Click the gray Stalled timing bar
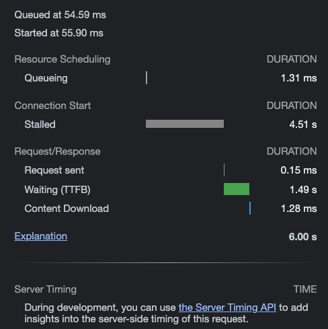The height and width of the screenshot is (329, 328). [185, 124]
